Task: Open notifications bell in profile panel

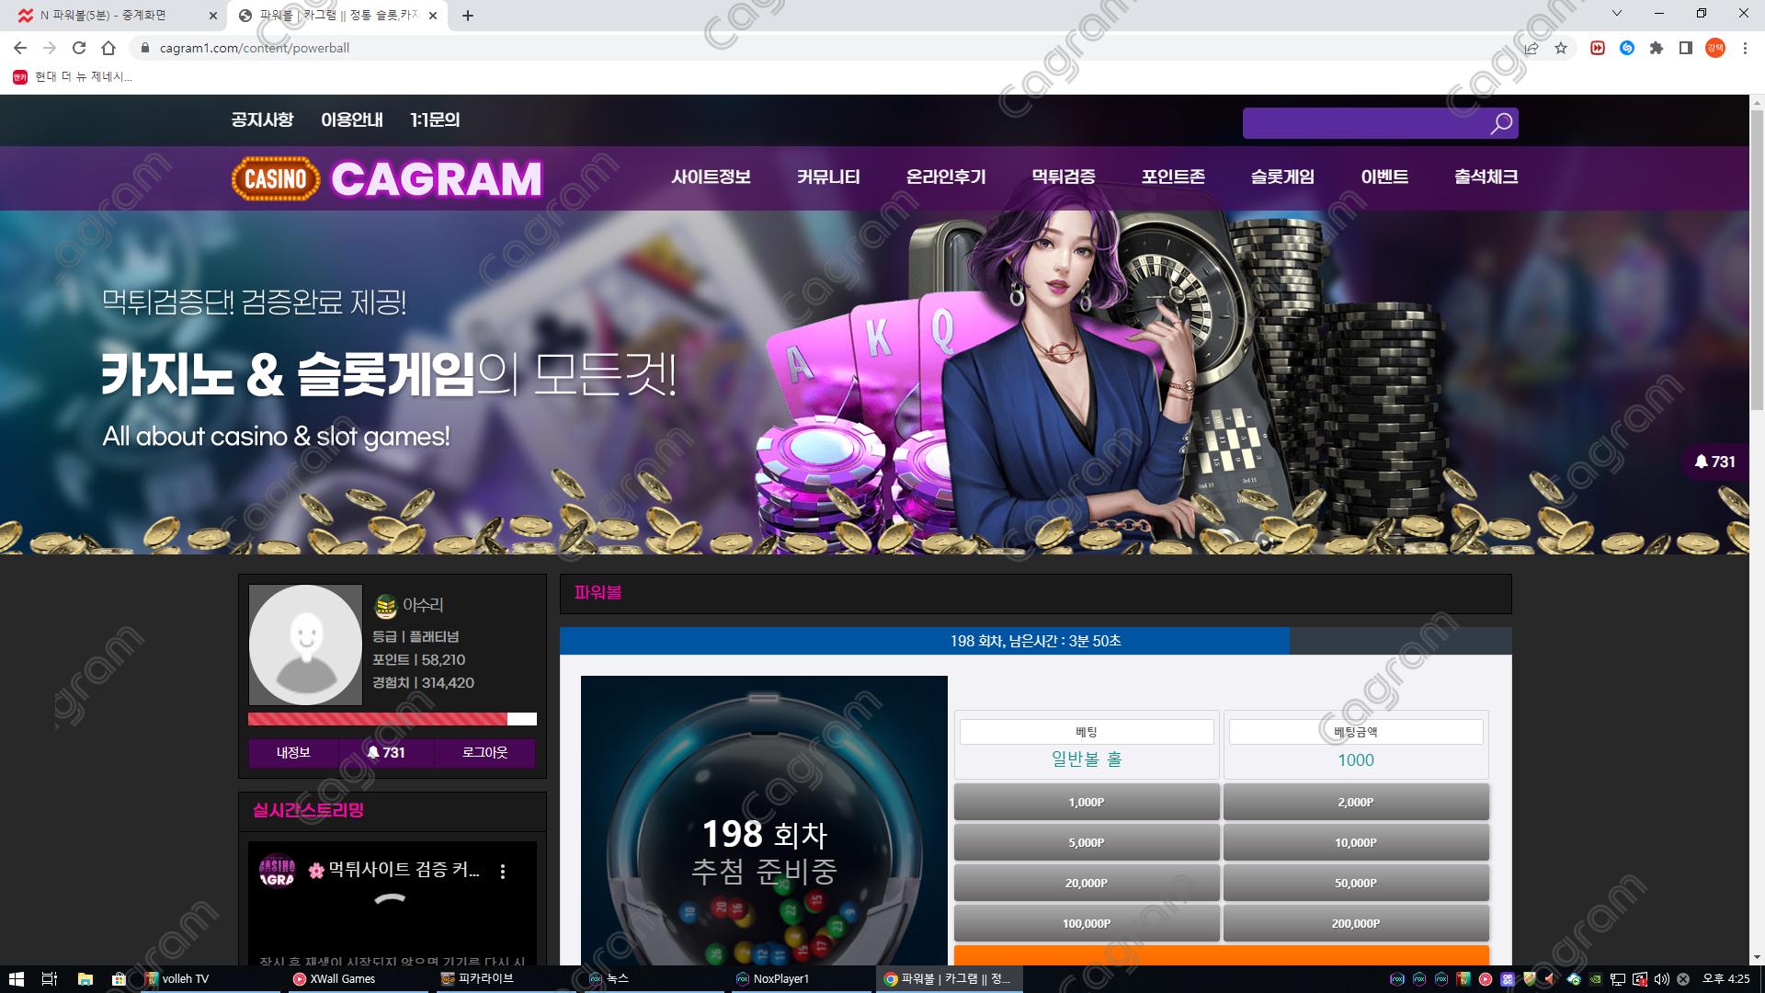Action: 386,752
